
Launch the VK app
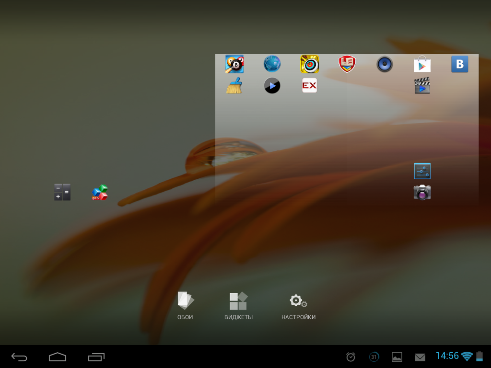459,64
